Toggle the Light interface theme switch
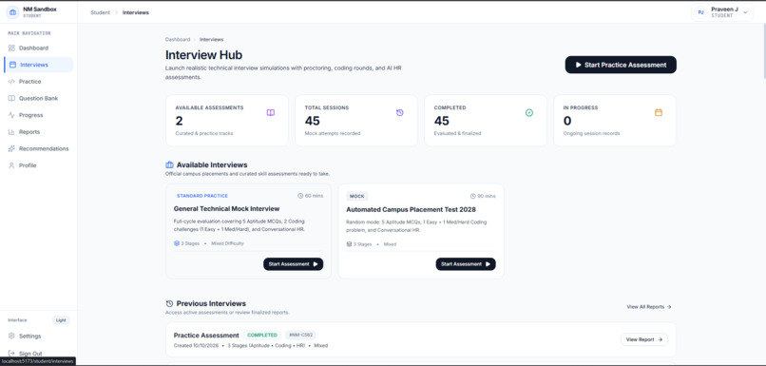The image size is (766, 366). pyautogui.click(x=61, y=320)
